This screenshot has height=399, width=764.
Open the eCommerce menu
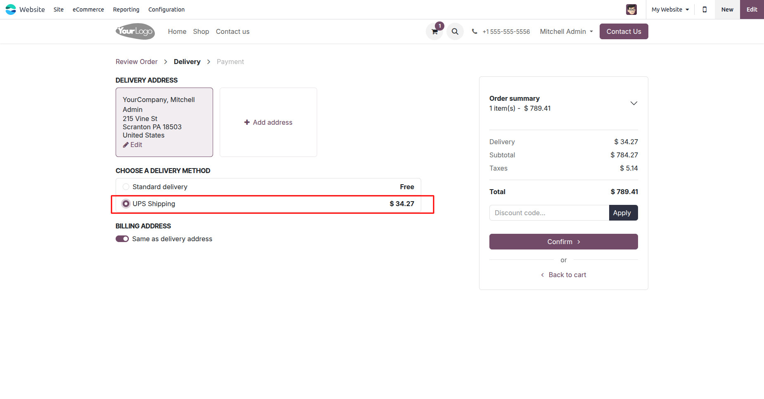[x=88, y=9]
